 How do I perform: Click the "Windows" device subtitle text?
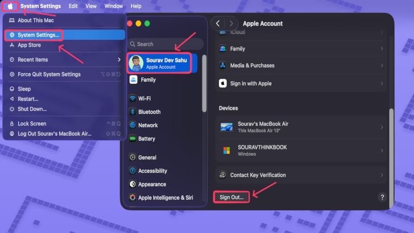coord(247,154)
